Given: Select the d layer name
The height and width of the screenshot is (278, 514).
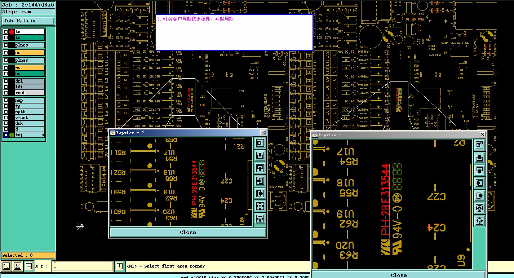Looking at the screenshot, I should coord(29,129).
